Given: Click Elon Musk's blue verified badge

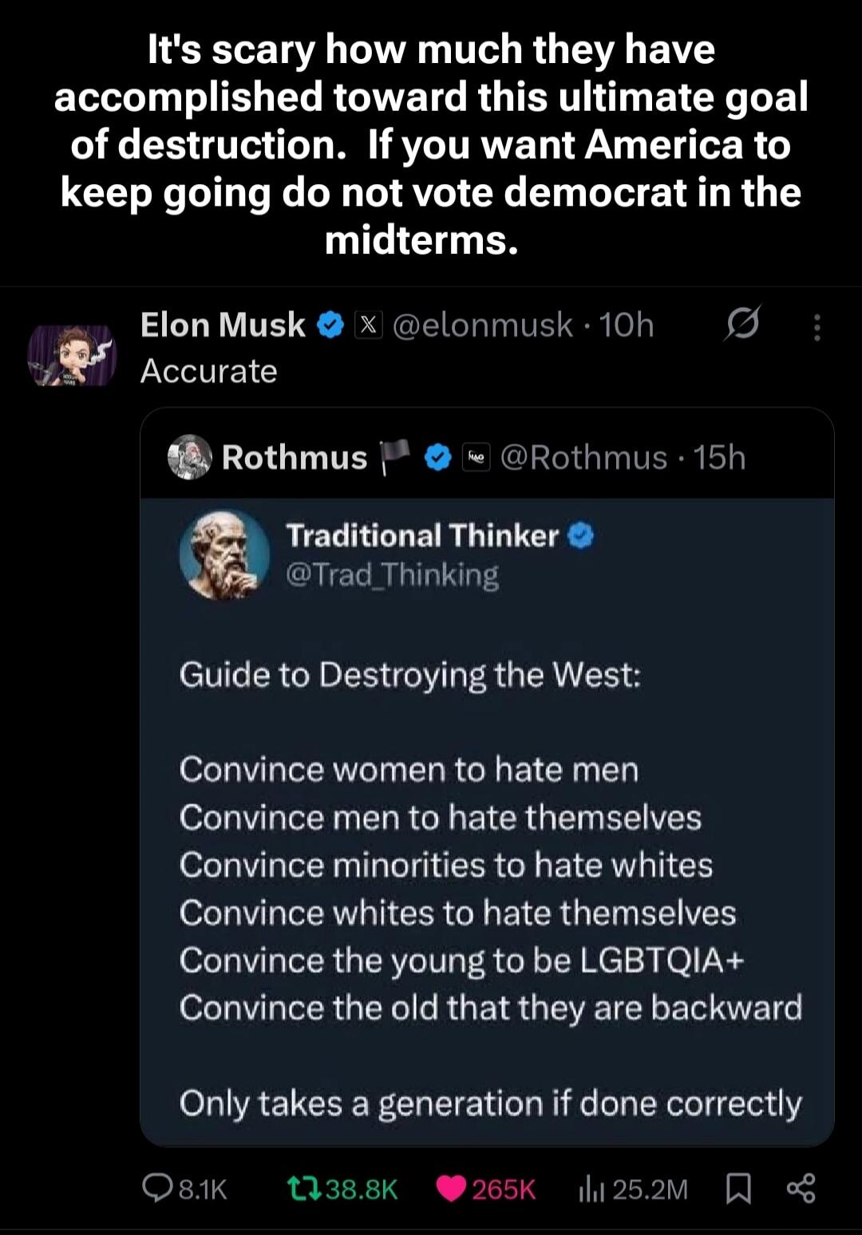Looking at the screenshot, I should tap(328, 325).
